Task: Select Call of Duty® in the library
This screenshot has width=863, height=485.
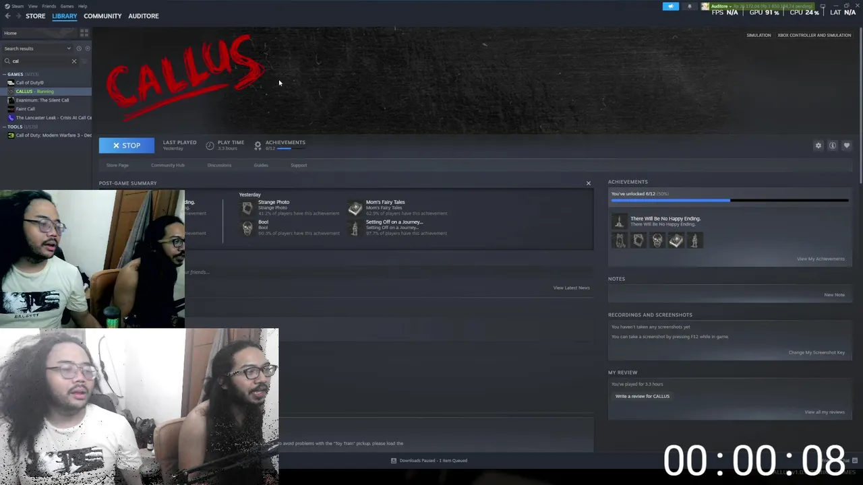Action: 30,83
